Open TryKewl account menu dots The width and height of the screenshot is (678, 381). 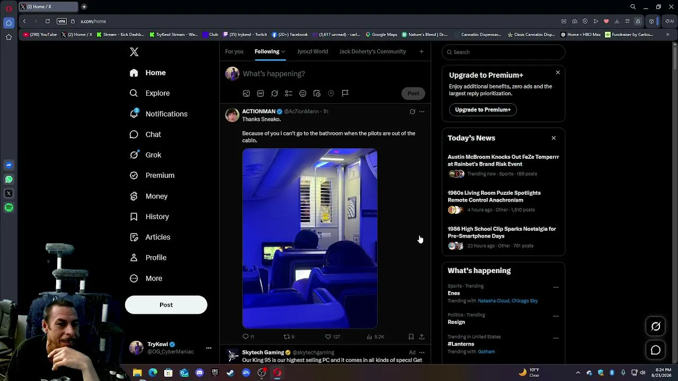pyautogui.click(x=209, y=348)
